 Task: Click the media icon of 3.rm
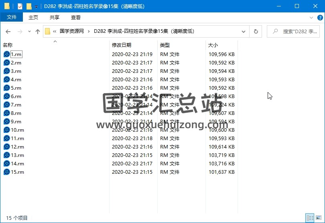[x=7, y=71]
